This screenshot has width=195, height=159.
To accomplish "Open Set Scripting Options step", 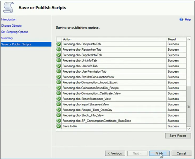I will point(15,32).
